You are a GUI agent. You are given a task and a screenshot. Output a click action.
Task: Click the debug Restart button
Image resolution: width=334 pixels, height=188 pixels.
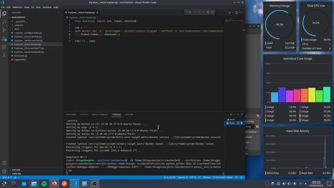pyautogui.click(x=208, y=13)
